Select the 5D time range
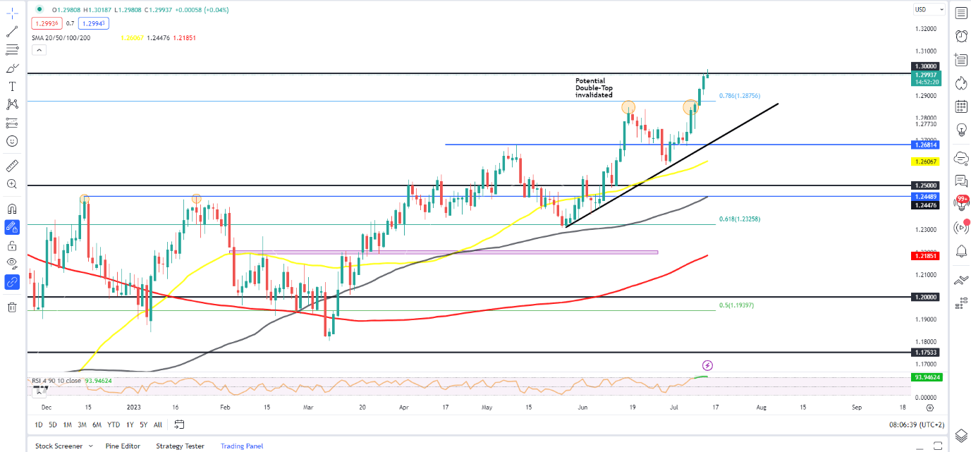Viewport: 971px width, 452px height. 53,424
